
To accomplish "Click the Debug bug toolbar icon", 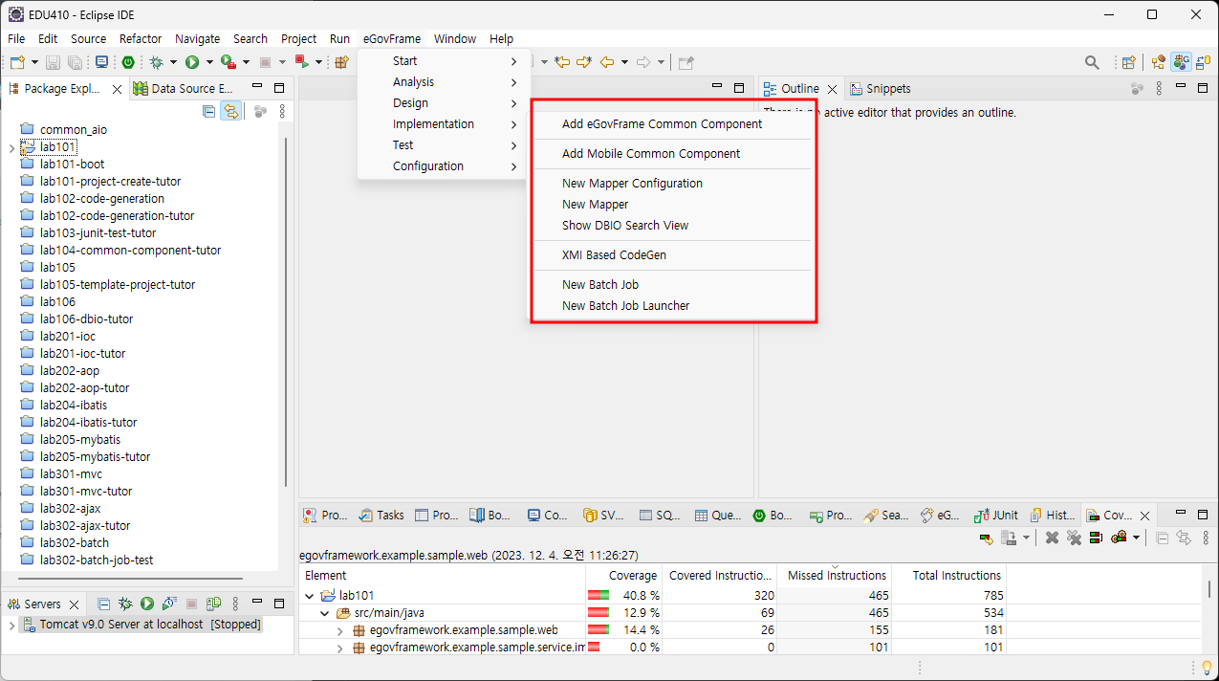I will [x=156, y=62].
